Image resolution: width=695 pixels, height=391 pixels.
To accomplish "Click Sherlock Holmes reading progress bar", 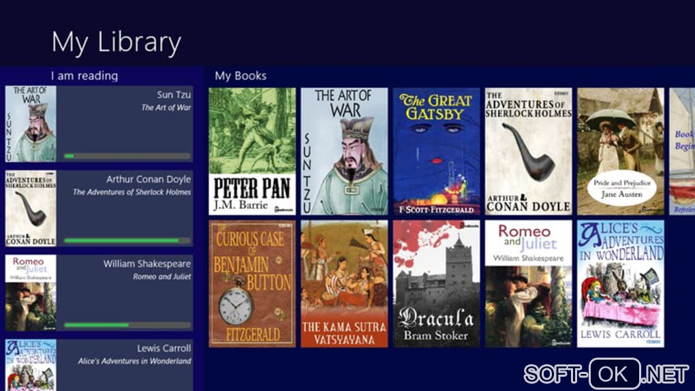I will [x=127, y=240].
